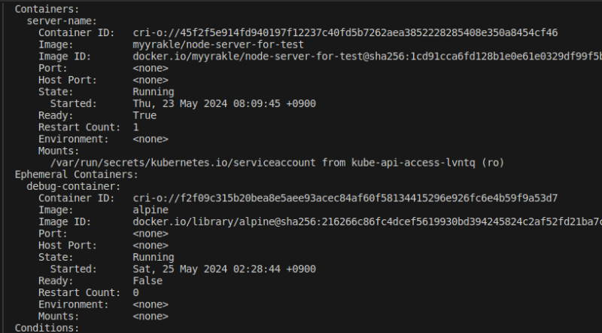Viewport: 602px width, 333px height.
Task: Click the Ready value "True"
Action: pyautogui.click(x=144, y=115)
